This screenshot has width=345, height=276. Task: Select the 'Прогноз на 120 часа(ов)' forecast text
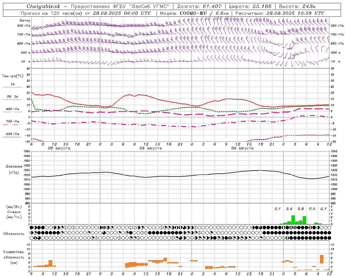pyautogui.click(x=52, y=13)
